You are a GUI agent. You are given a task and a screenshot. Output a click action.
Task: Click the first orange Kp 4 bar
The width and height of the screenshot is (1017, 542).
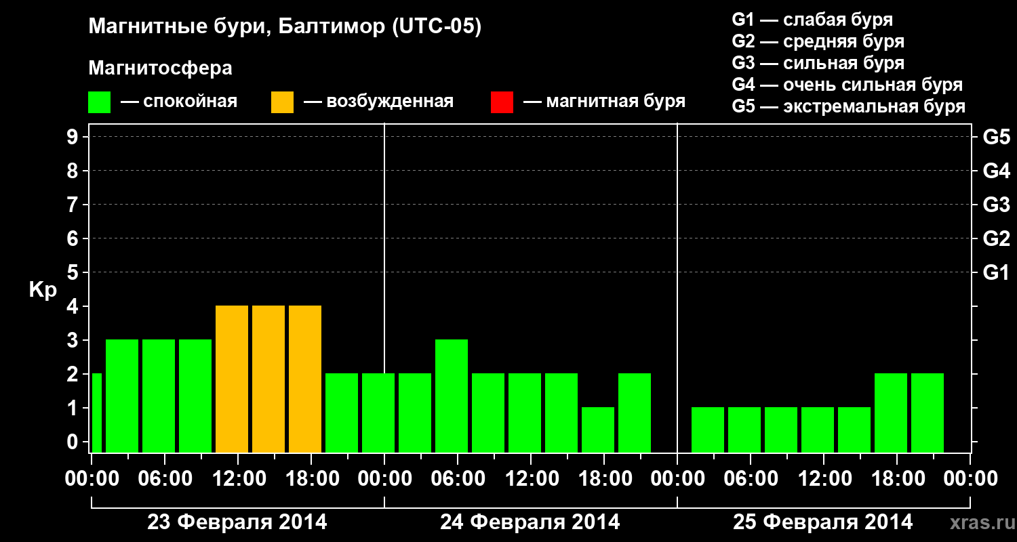[232, 379]
